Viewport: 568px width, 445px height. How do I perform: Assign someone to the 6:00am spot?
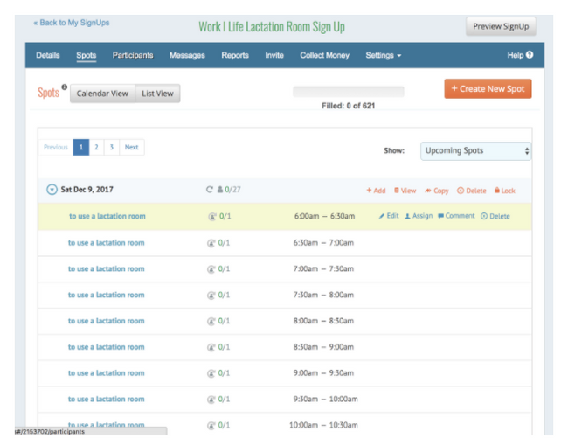419,216
